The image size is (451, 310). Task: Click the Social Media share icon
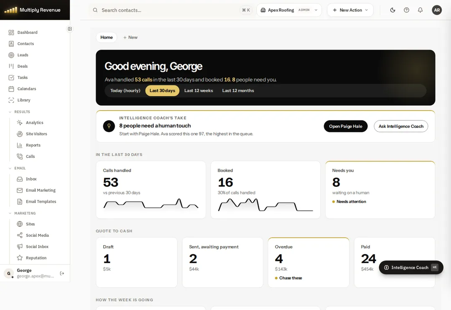[20, 235]
